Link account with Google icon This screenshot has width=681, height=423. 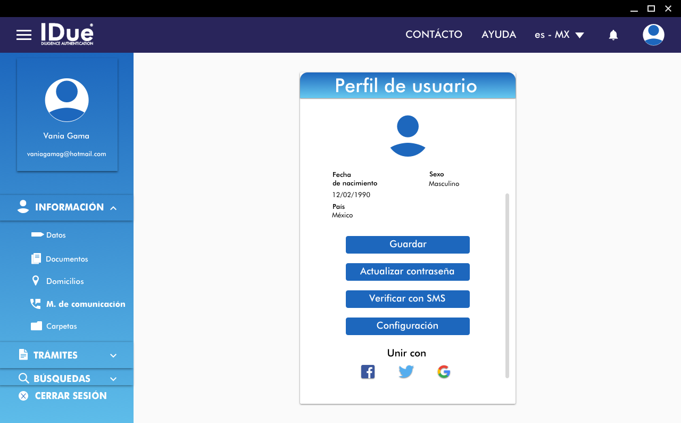pyautogui.click(x=444, y=372)
